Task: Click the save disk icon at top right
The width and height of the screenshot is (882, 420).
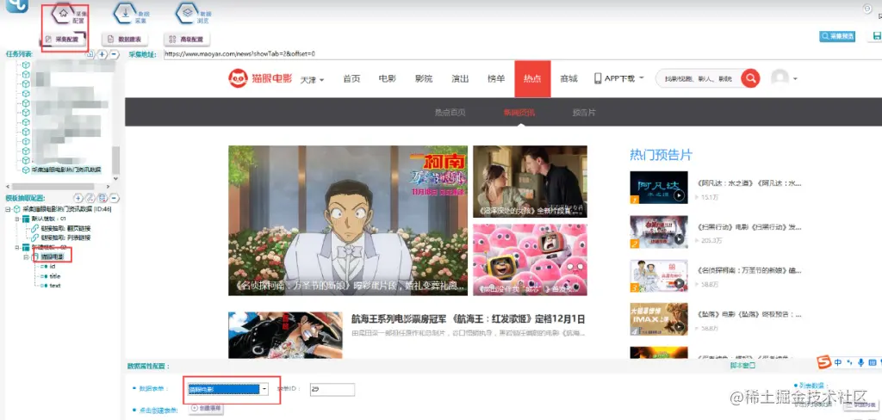Action: 877,36
